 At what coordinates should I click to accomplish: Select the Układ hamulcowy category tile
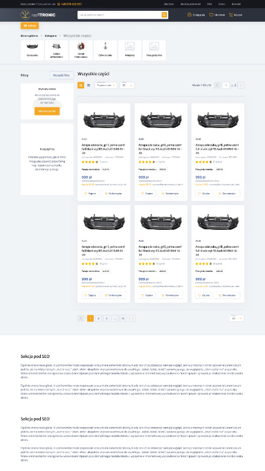pyautogui.click(x=81, y=51)
